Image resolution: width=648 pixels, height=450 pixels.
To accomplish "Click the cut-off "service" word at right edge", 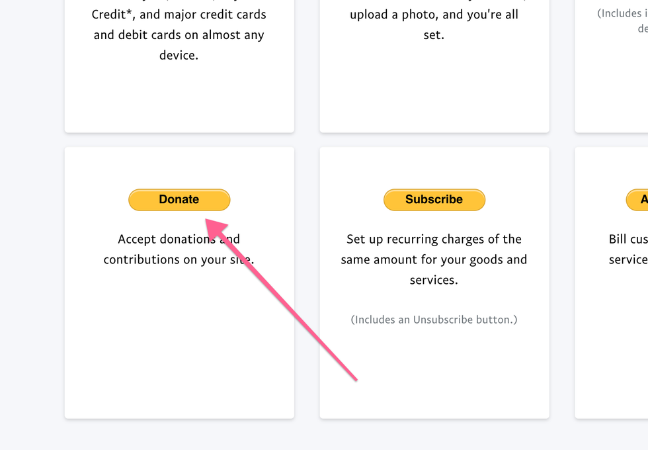I will coord(628,259).
